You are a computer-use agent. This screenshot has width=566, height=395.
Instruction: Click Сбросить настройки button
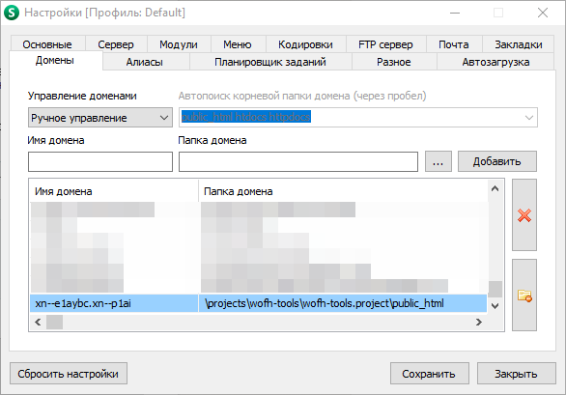pyautogui.click(x=69, y=374)
